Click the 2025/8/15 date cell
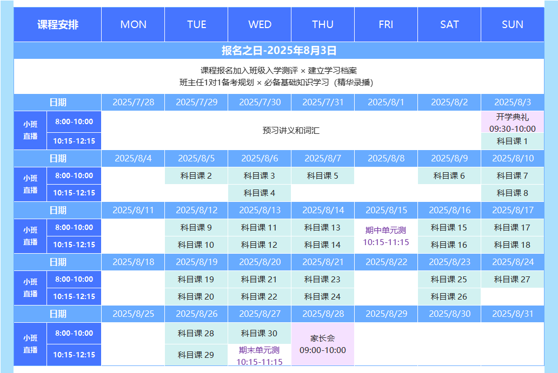558x373 pixels. (386, 210)
